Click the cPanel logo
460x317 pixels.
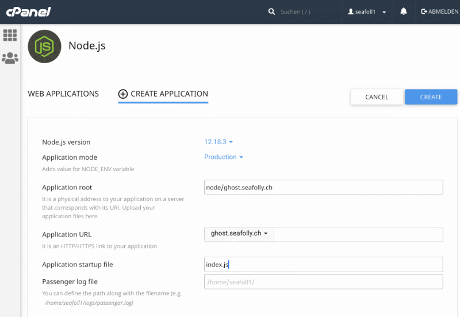(28, 11)
